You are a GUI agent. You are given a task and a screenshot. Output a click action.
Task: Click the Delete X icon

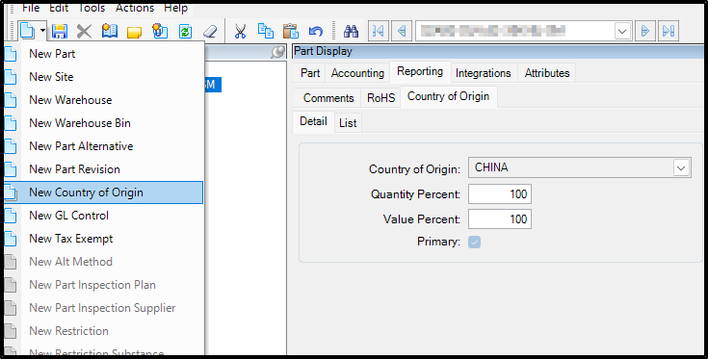(x=84, y=31)
